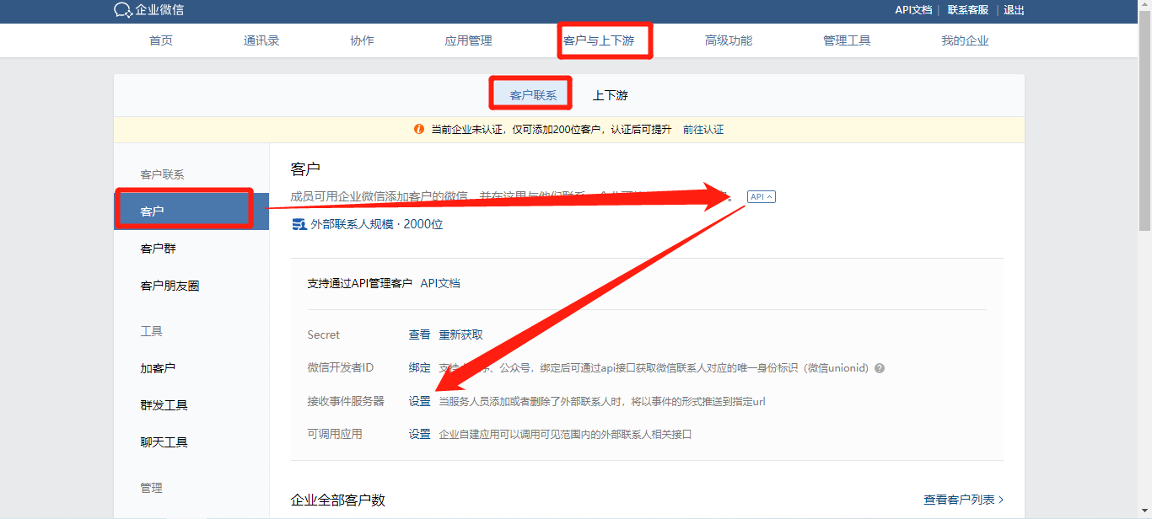Select 客户 in the left sidebar

coord(192,211)
